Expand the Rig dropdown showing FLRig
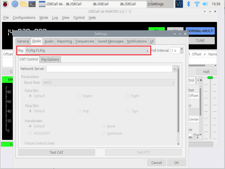 pos(147,51)
